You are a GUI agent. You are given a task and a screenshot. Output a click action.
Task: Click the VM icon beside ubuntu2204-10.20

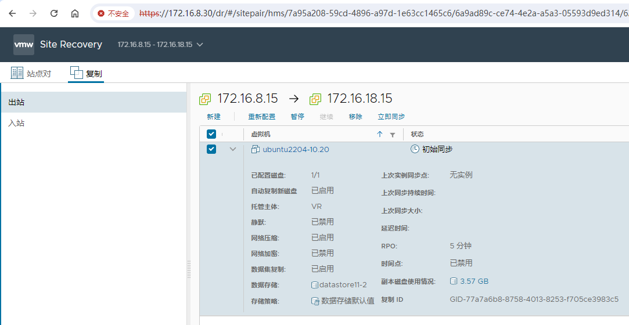coord(255,150)
